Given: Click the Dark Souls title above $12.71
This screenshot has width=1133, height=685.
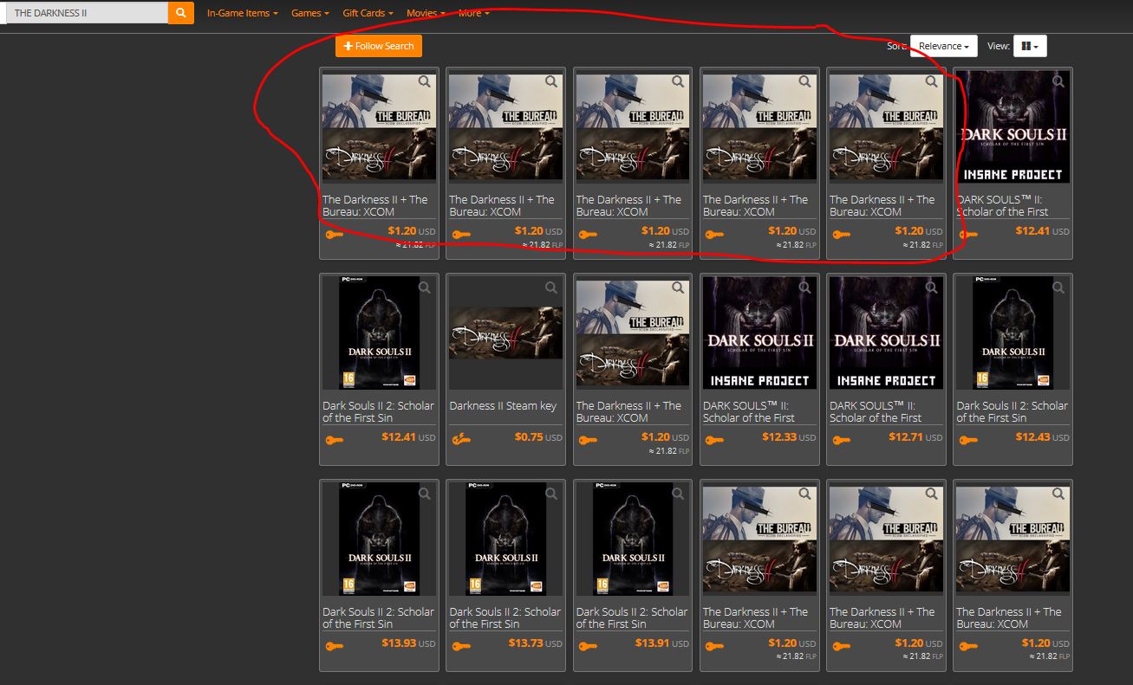Looking at the screenshot, I should [876, 411].
